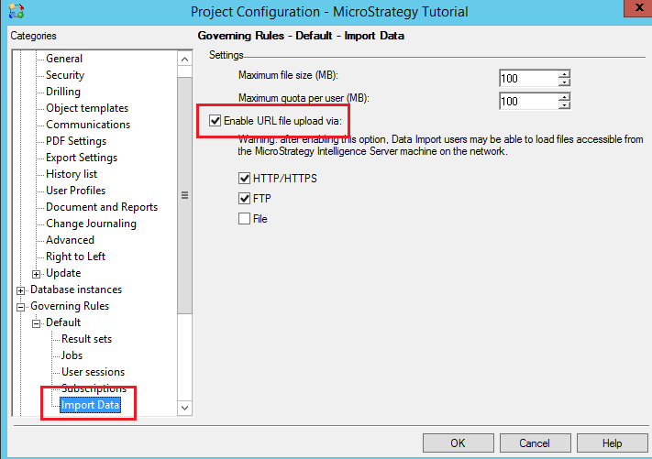Viewport: 652px width, 459px height.
Task: Decrease Maximum quota per user spinner
Action: pos(564,105)
